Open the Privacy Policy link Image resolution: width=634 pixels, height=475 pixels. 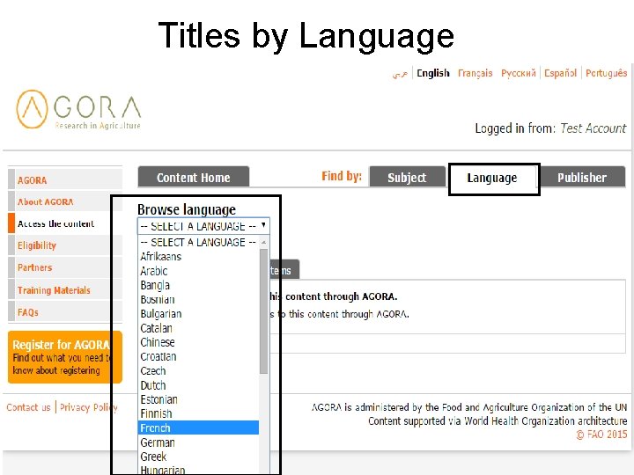coord(89,407)
